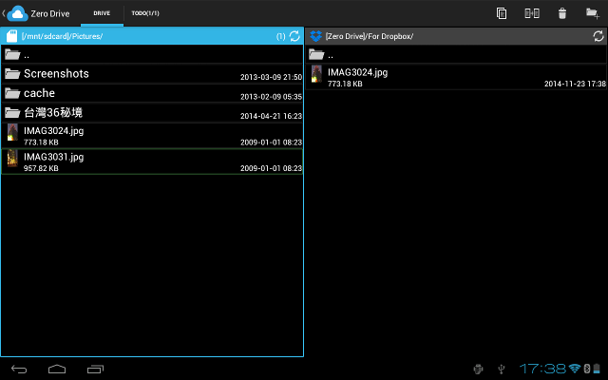
Task: Tap the IMAG3031.jpg thumbnail
Action: (x=12, y=159)
